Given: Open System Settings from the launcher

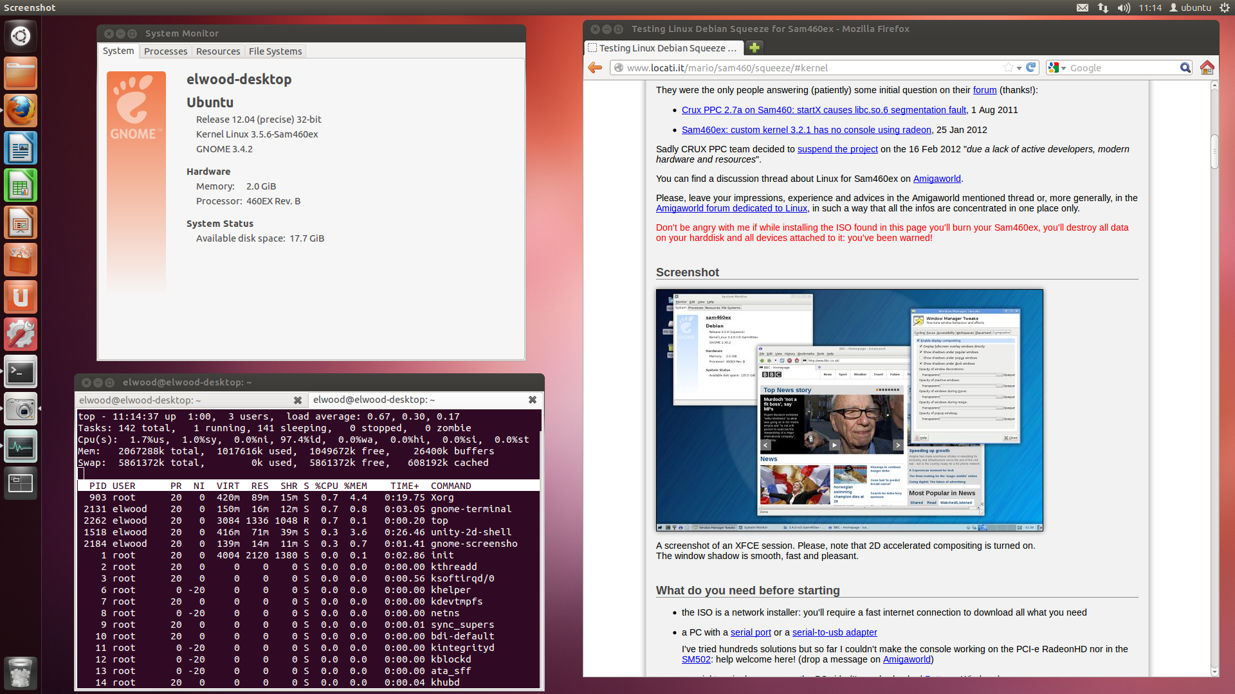Looking at the screenshot, I should (21, 334).
